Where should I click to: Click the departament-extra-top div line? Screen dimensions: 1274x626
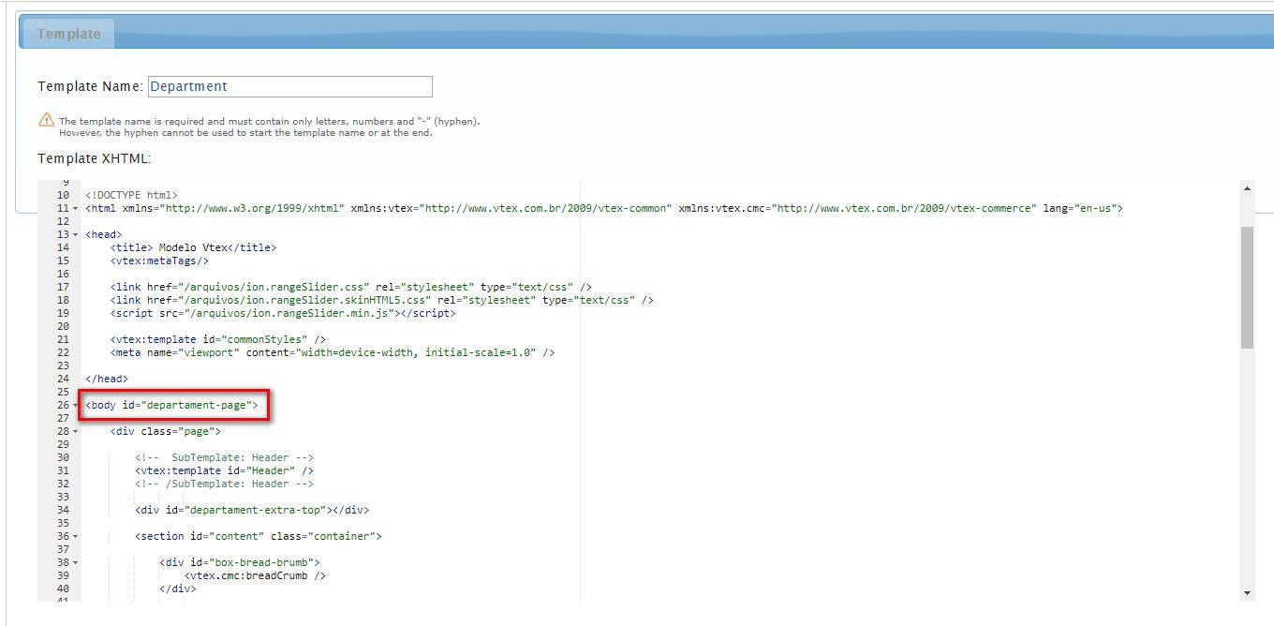tap(251, 510)
